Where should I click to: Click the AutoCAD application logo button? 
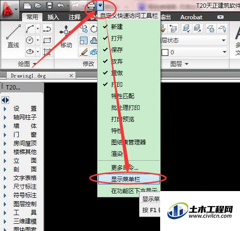coord(9,10)
